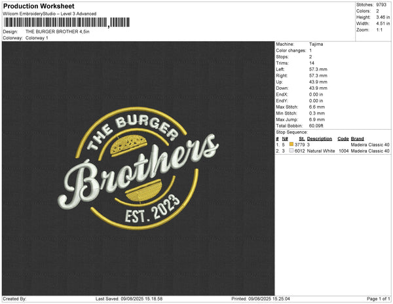
Task: Click the barcode under the worksheet title
Action: click(x=66, y=22)
